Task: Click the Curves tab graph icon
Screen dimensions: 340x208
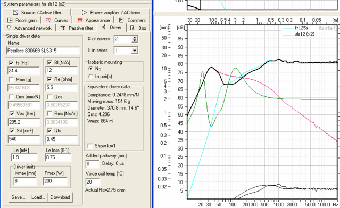Action: [x=48, y=20]
